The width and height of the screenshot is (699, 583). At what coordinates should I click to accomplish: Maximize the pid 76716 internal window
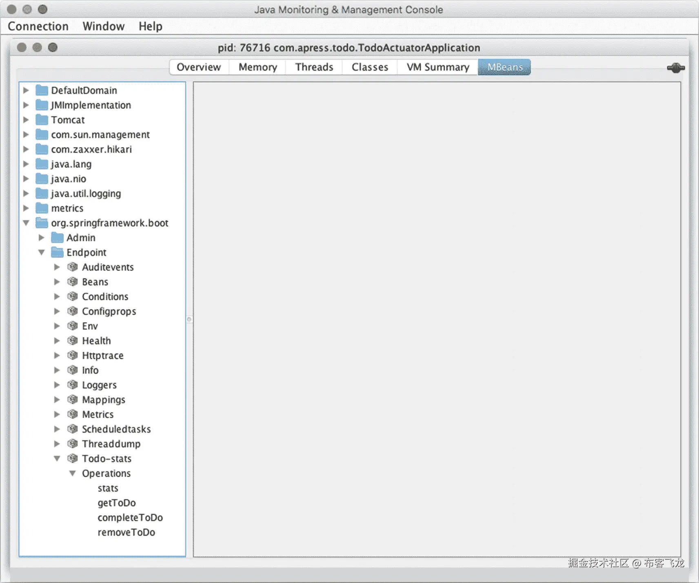[x=53, y=47]
